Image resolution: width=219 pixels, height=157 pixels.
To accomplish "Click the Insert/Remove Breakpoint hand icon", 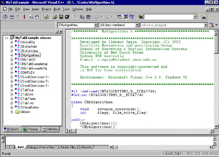I will point(37,17).
